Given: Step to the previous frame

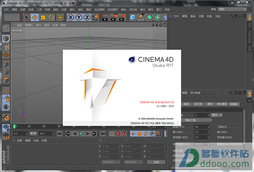Looking at the screenshot, I should pos(75,134).
